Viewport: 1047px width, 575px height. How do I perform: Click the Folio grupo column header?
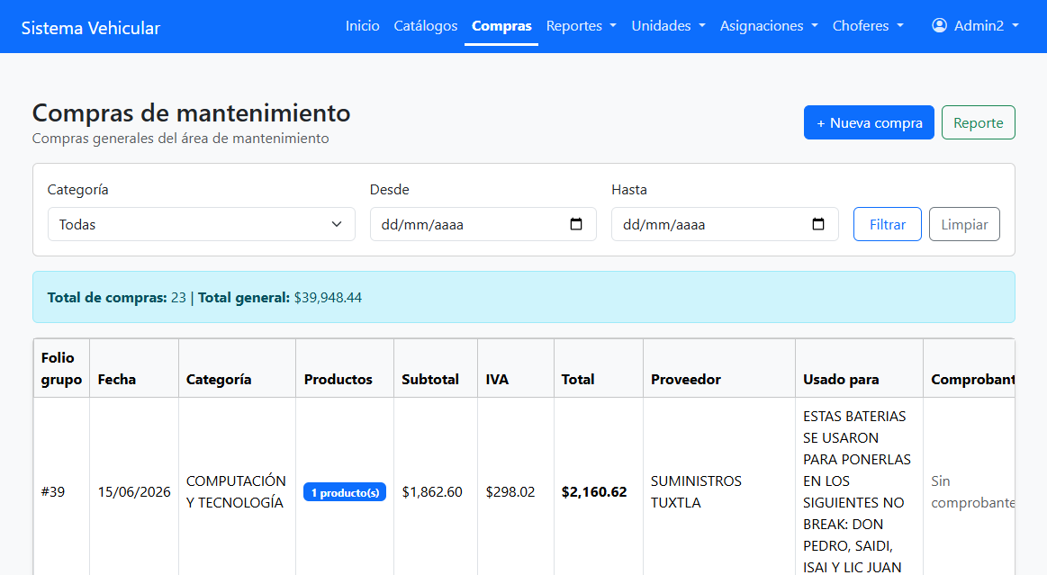pyautogui.click(x=61, y=368)
